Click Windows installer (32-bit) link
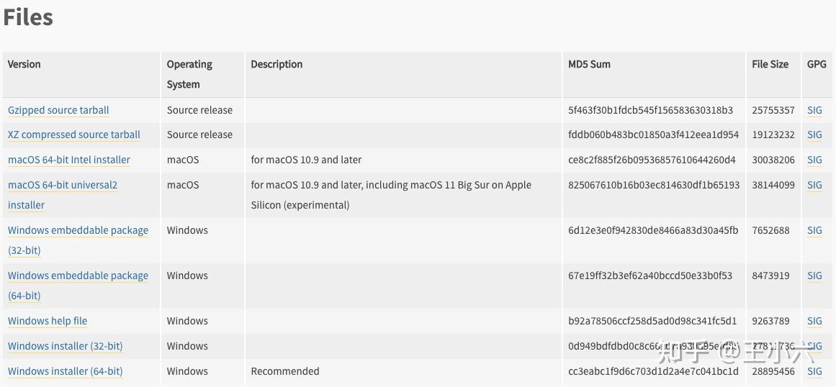This screenshot has height=387, width=836. pos(65,346)
